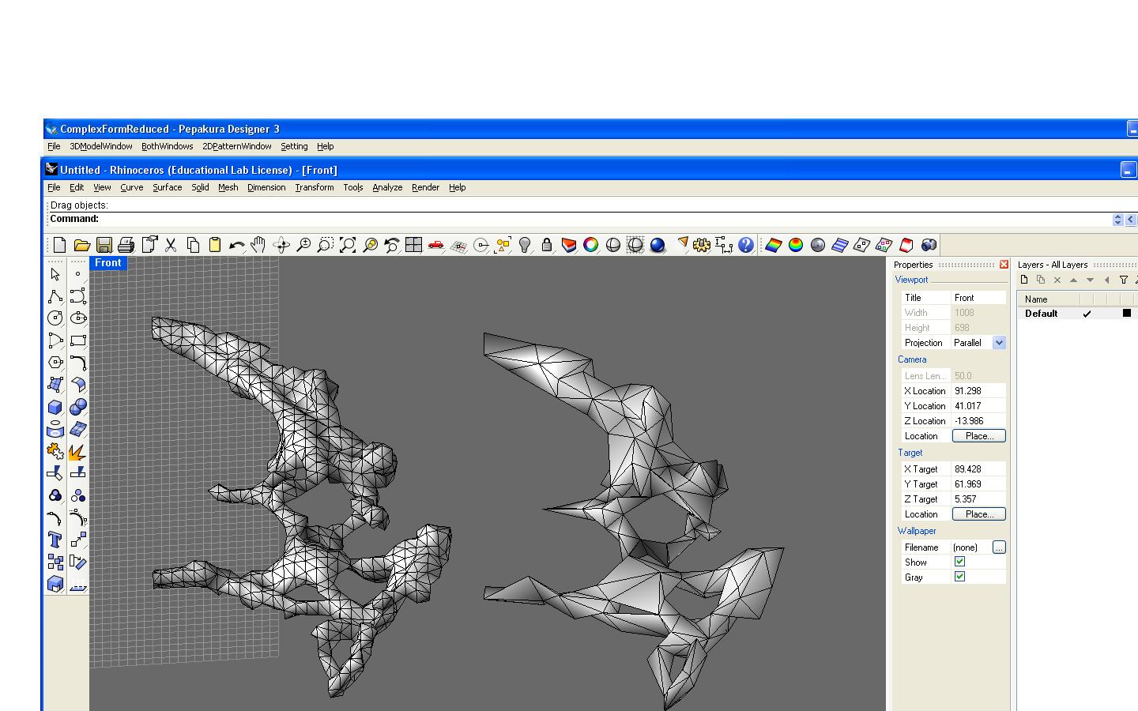Click the Explode tool icon
The image size is (1138, 711).
click(77, 452)
